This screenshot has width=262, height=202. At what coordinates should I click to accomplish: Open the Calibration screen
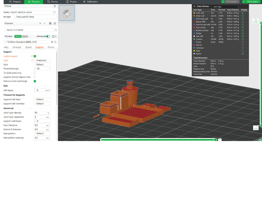point(90,2)
